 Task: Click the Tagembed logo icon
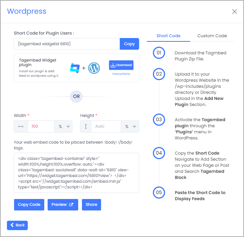click(x=75, y=68)
